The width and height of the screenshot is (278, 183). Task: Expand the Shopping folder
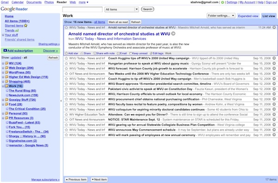(x=3, y=82)
